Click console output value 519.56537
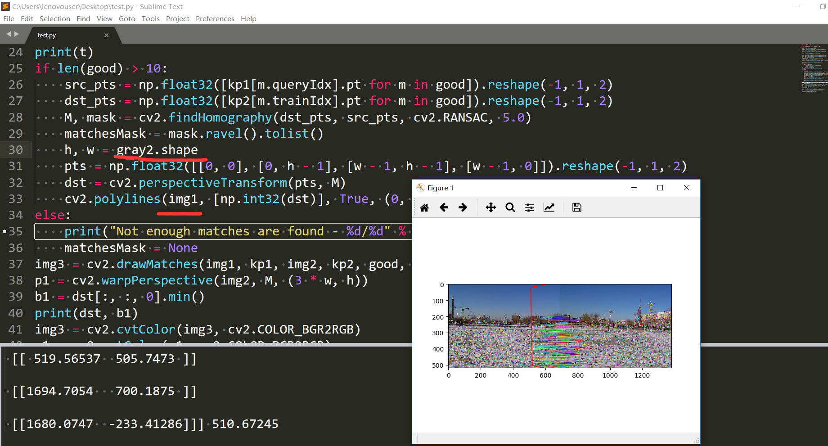The image size is (828, 446). [67, 359]
